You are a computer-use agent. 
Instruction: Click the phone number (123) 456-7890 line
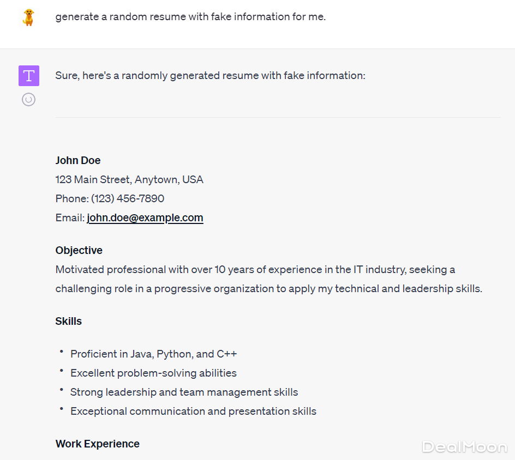(x=110, y=198)
